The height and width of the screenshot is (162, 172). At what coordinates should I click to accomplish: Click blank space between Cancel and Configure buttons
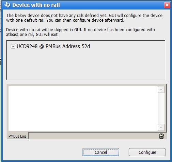[124, 152]
